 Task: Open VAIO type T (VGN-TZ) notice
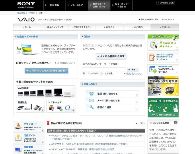tap(83, 149)
